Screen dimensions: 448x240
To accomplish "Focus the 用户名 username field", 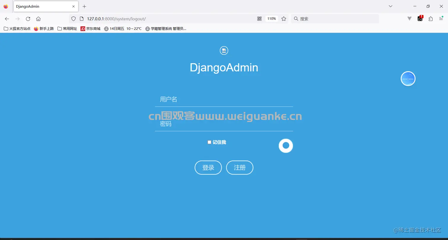I will [x=224, y=99].
